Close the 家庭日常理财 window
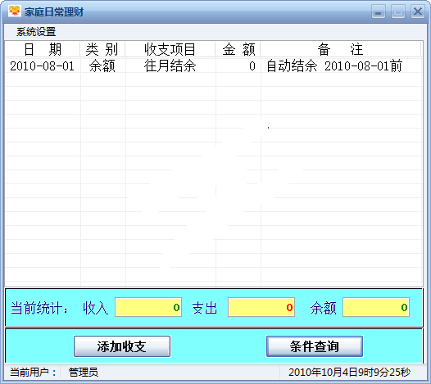This screenshot has height=384, width=431. coord(418,11)
